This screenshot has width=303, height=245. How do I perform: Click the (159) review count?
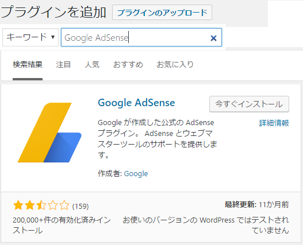[x=80, y=206]
